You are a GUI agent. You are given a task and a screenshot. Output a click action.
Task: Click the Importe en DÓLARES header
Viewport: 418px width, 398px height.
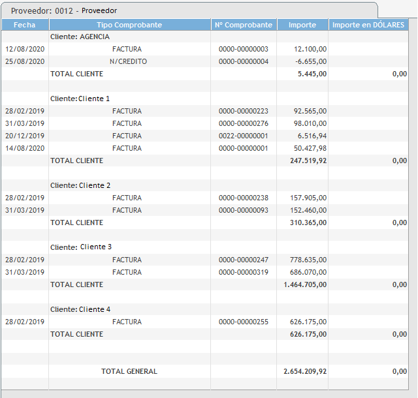[x=368, y=25]
